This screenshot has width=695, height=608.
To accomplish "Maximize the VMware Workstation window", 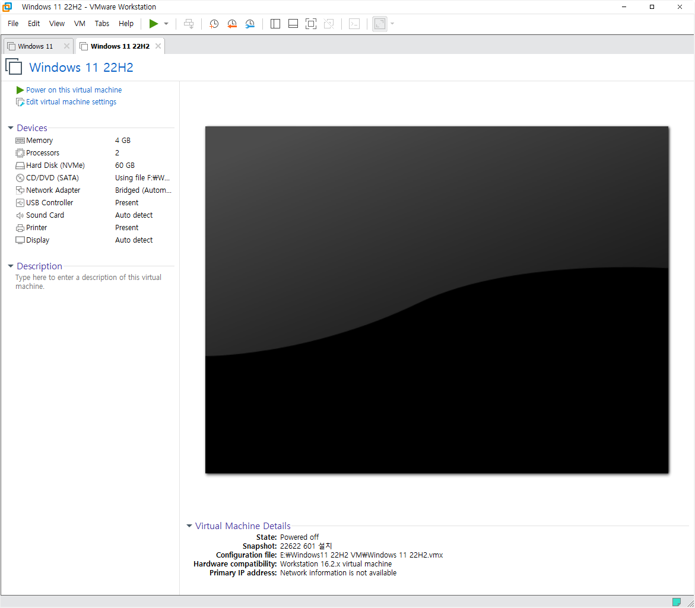I will [x=652, y=7].
